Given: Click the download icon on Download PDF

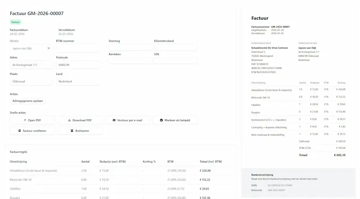Looking at the screenshot, I should (x=69, y=120).
